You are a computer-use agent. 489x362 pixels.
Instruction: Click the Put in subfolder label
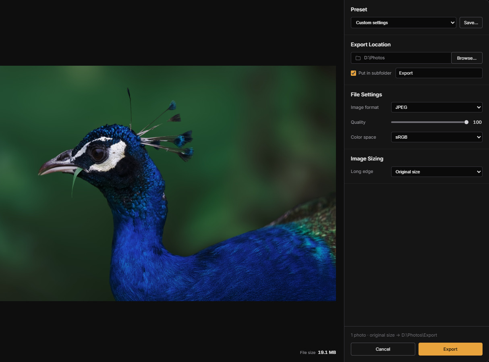(x=375, y=73)
